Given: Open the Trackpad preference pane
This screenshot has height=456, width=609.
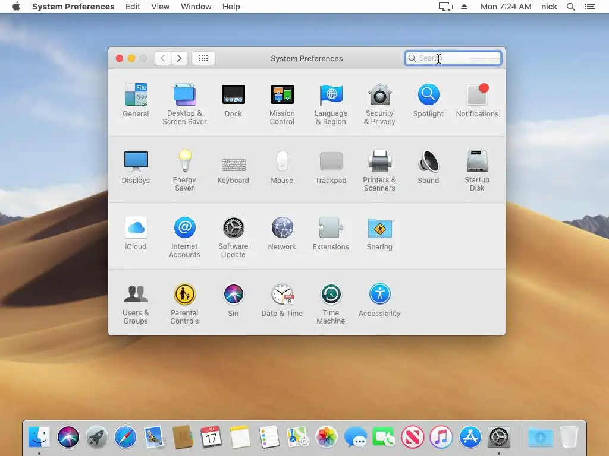Looking at the screenshot, I should click(331, 167).
